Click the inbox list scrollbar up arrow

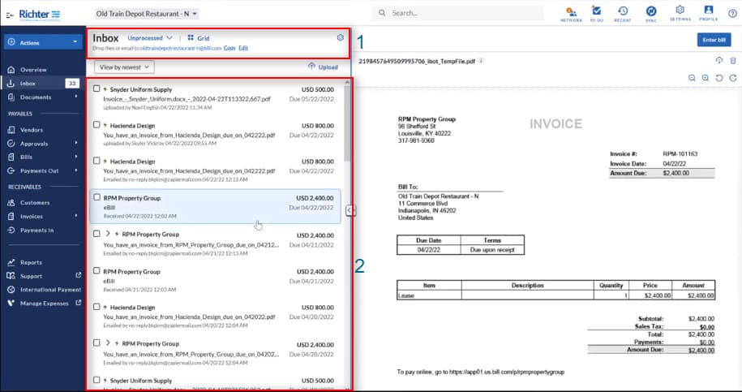347,82
